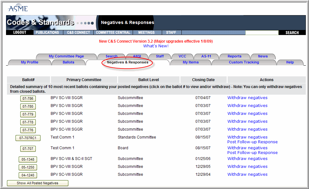Open ballot 04-1240
This screenshot has width=309, height=189.
[x=28, y=175]
